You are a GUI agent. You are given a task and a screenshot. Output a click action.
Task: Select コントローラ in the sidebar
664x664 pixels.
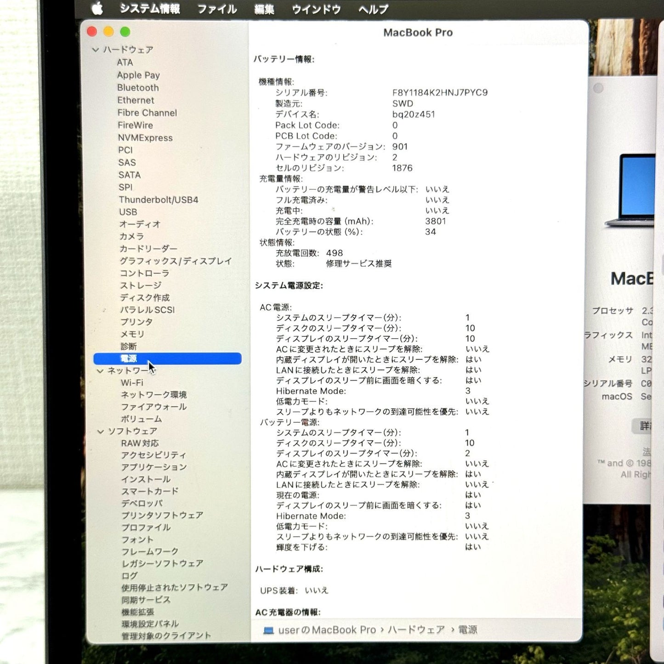pos(144,273)
